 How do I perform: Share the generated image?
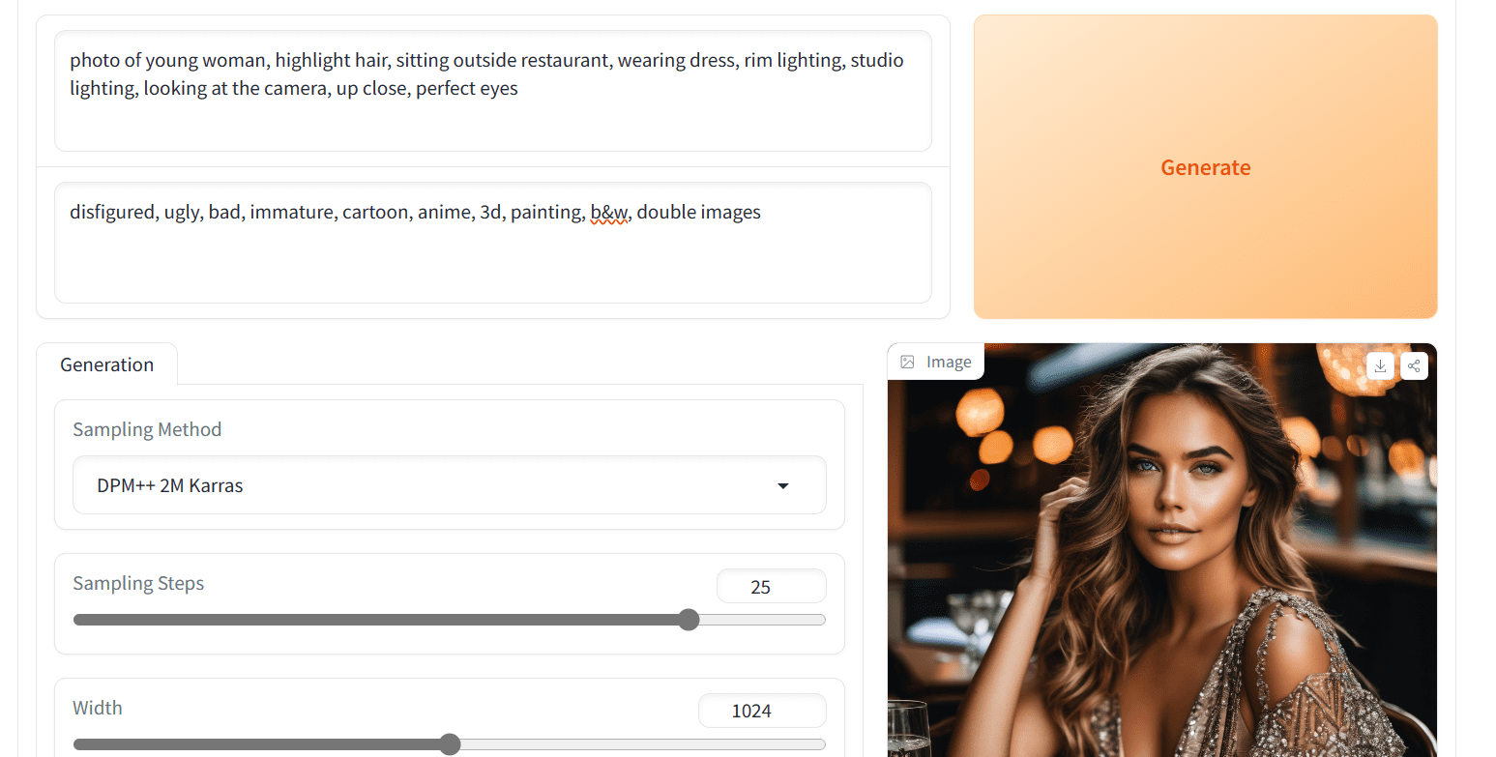click(1414, 365)
